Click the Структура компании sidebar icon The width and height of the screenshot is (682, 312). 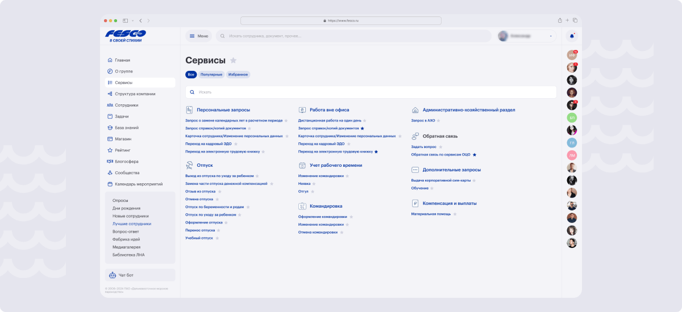click(110, 94)
